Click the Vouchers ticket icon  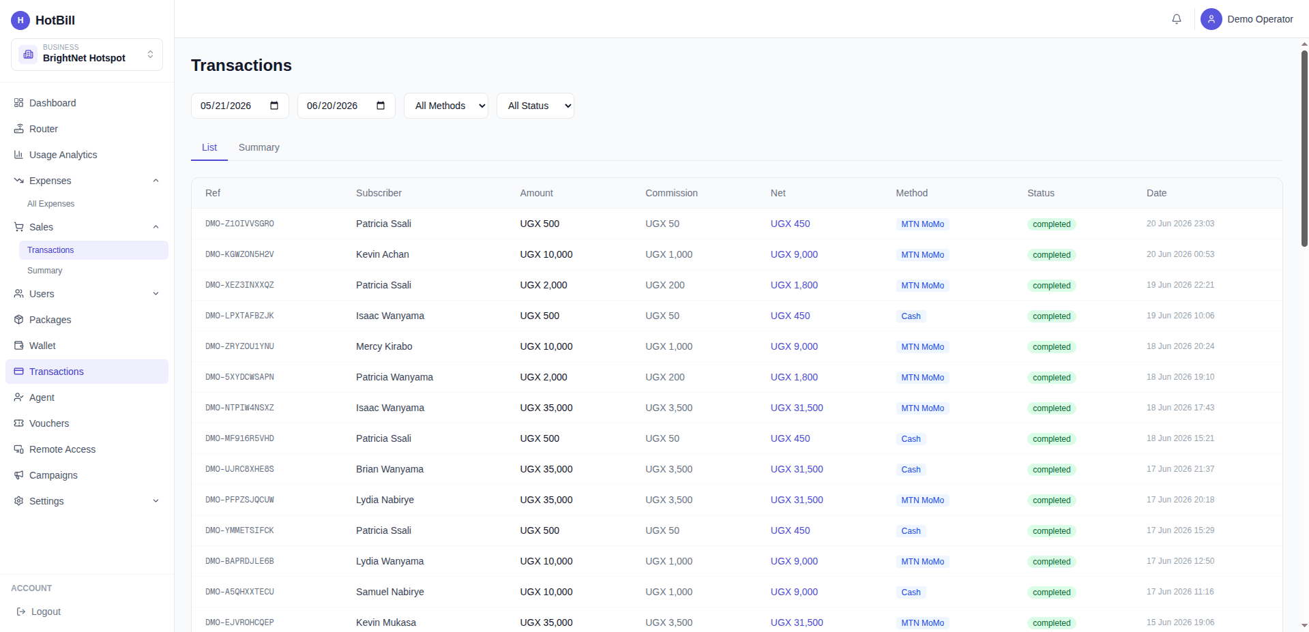pos(19,423)
